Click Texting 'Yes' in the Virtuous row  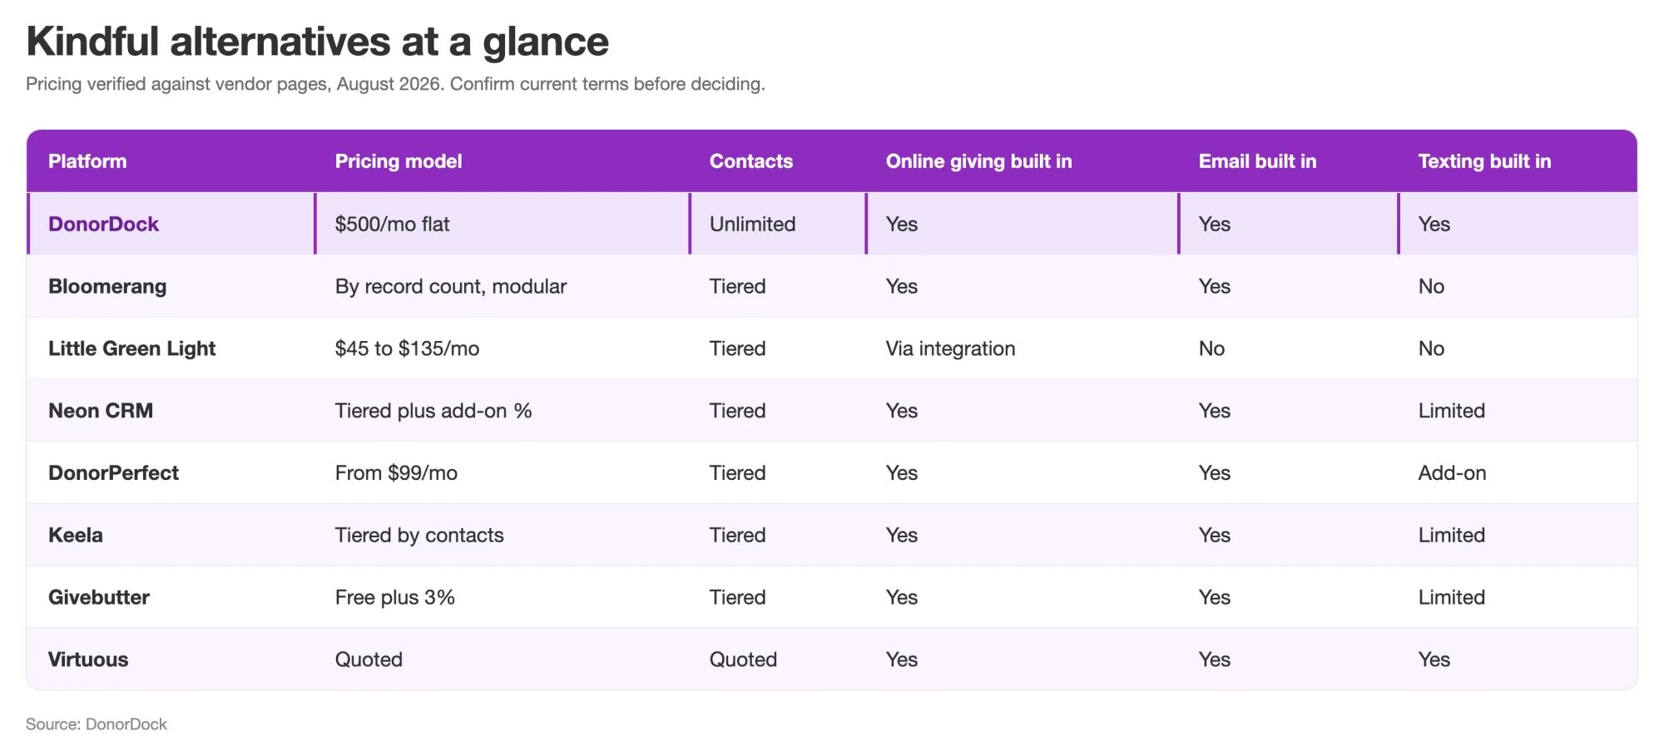click(1434, 660)
